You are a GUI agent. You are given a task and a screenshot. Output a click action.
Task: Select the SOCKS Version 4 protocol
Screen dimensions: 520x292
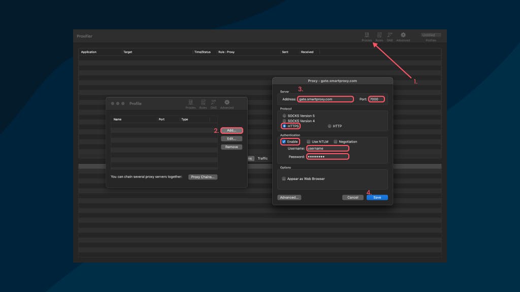pos(284,121)
